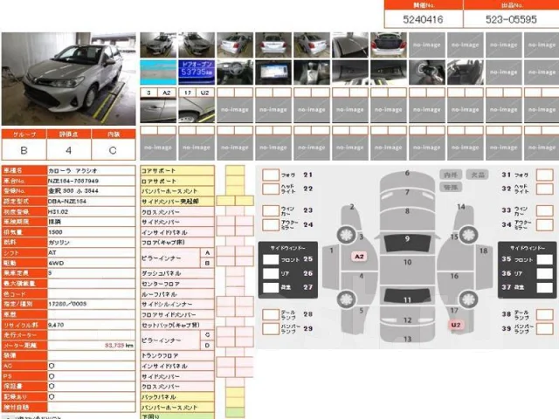
Task: Check the box for 28 テールランプ
Action: [x=271, y=314]
